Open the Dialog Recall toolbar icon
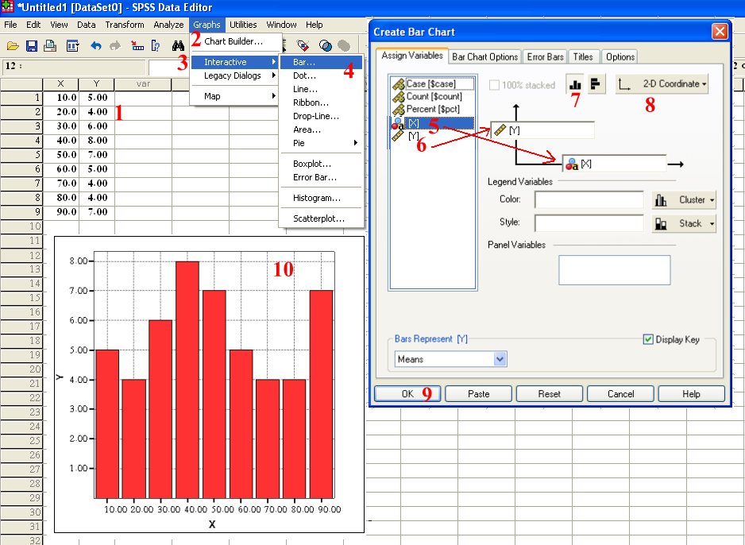 tap(73, 45)
